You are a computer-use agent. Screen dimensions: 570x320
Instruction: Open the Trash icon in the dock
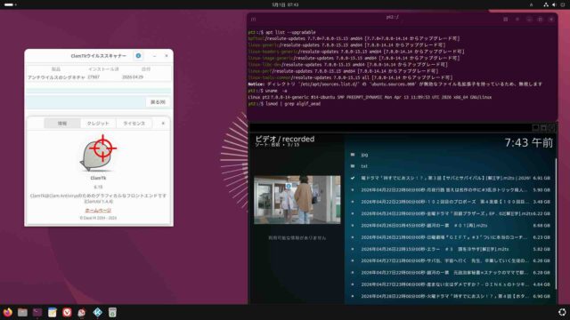pos(112,312)
